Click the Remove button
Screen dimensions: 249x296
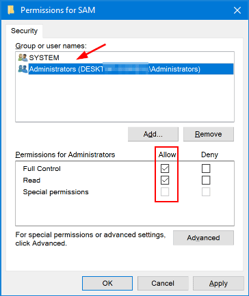pos(209,134)
